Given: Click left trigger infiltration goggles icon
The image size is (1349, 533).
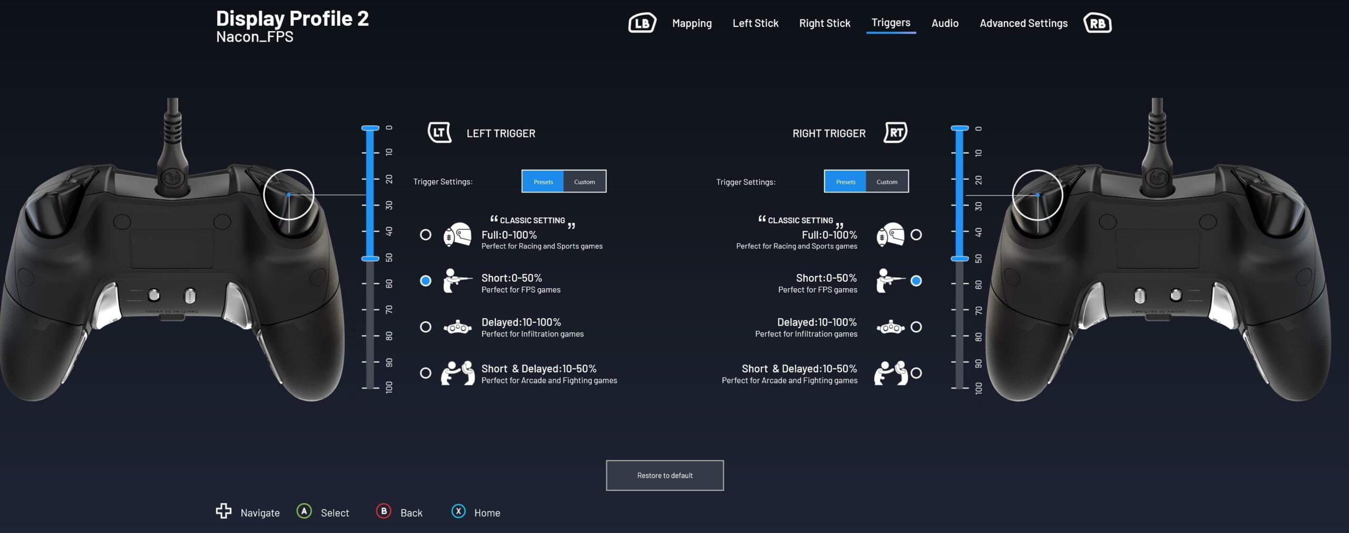Looking at the screenshot, I should click(x=457, y=328).
